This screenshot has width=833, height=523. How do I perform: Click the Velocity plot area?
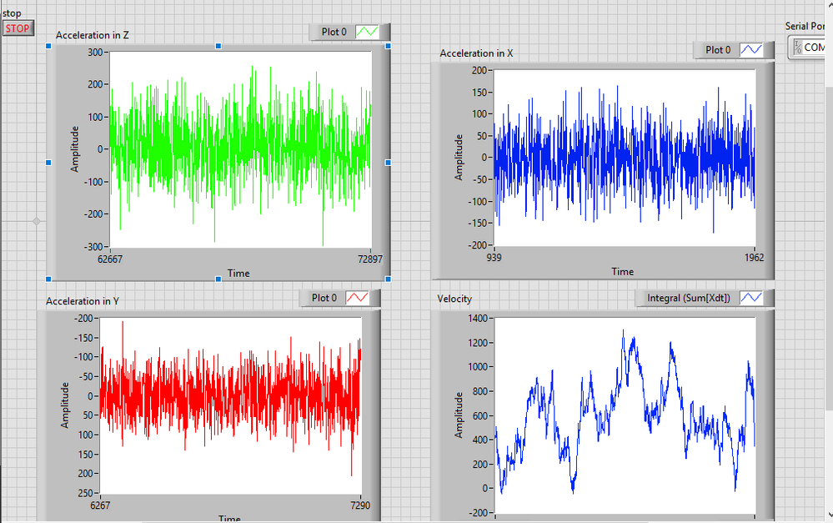click(x=625, y=415)
